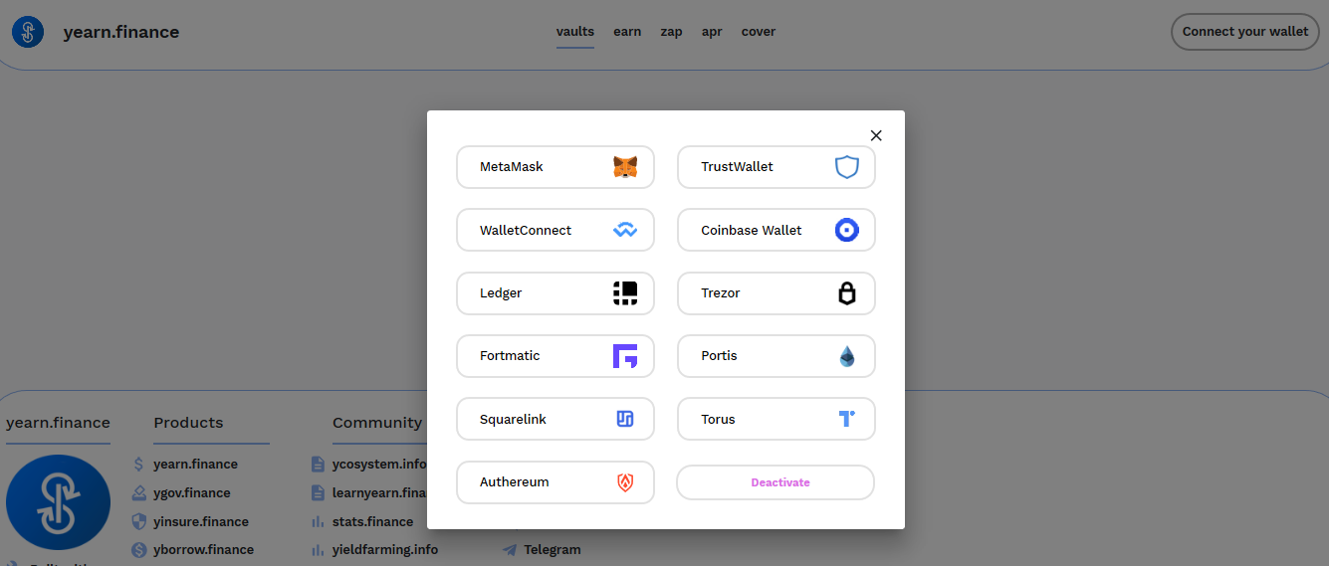Switch to the vaults tab
The width and height of the screenshot is (1329, 566).
574,32
